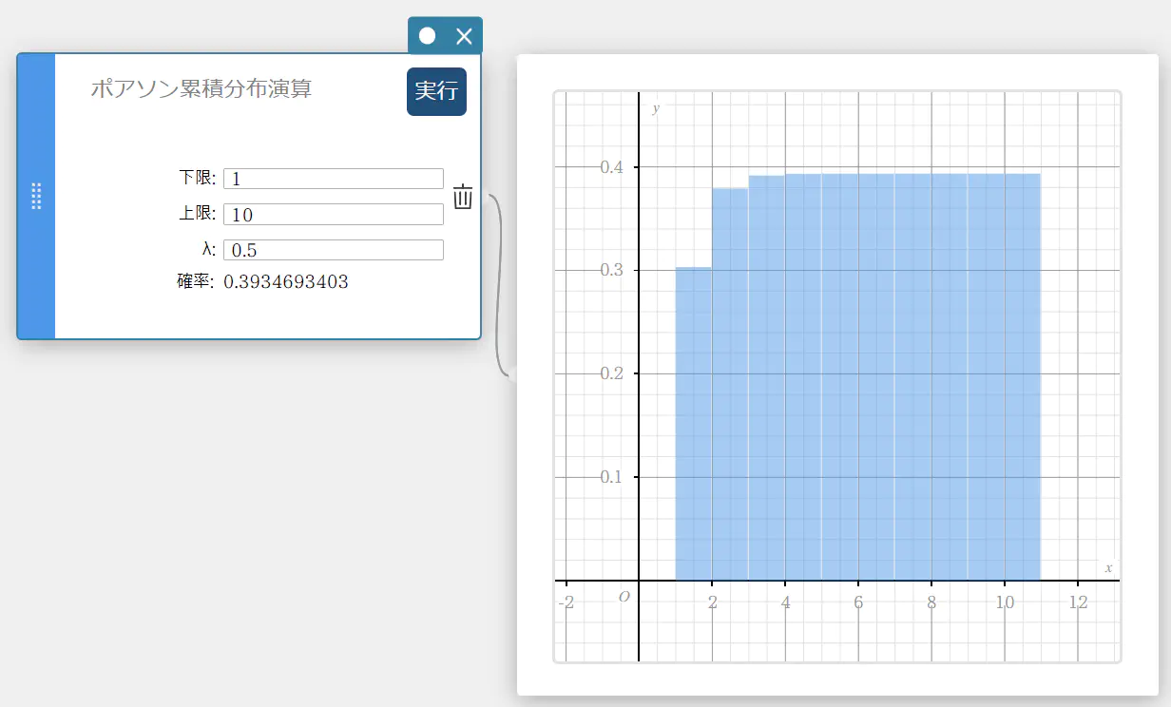Click the 12 tick label on x-axis

click(1078, 602)
